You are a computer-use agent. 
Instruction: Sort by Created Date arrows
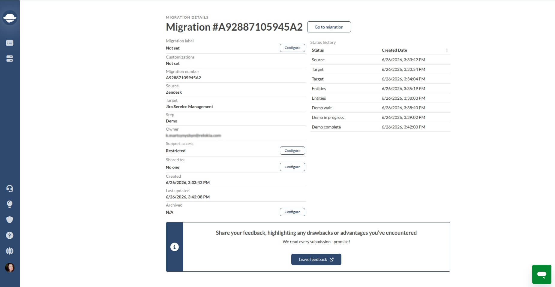coord(447,50)
